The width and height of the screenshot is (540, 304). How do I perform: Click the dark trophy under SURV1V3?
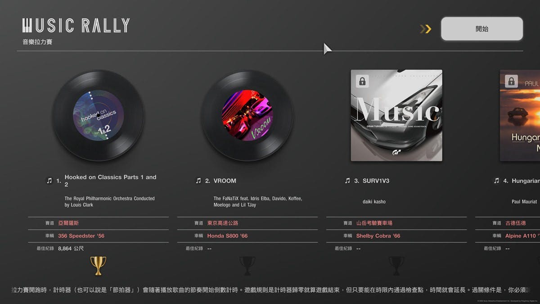(x=396, y=266)
